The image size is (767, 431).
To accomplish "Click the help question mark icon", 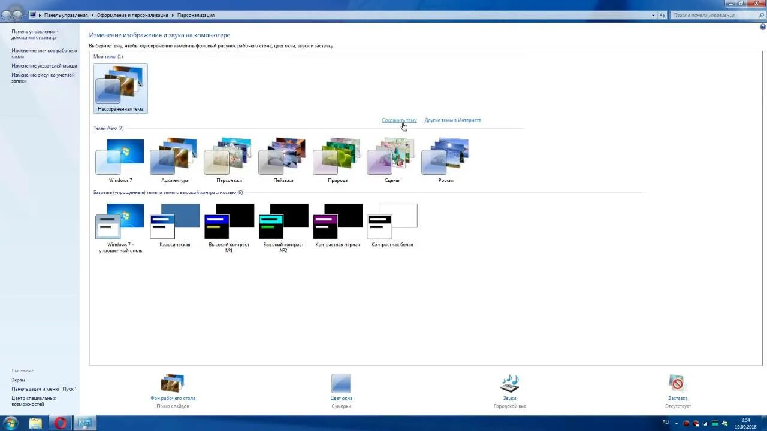I will pos(762,26).
